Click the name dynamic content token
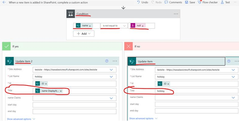 (x=85, y=26)
